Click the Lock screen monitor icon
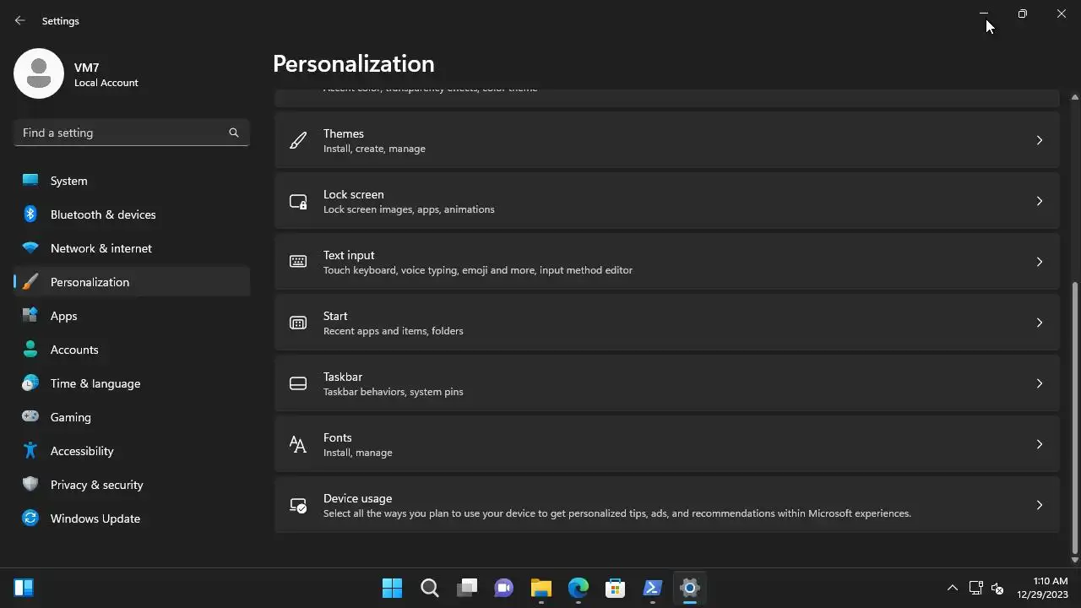Viewport: 1081px width, 608px height. point(298,201)
